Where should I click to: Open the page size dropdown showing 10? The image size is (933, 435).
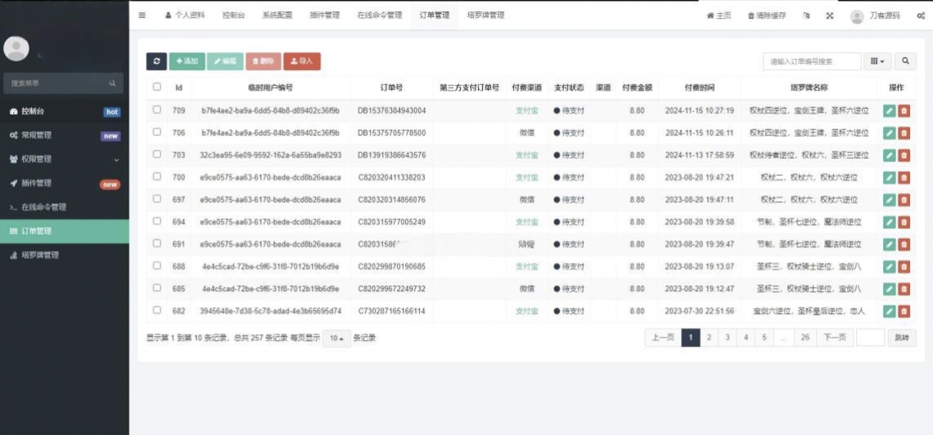click(x=336, y=339)
